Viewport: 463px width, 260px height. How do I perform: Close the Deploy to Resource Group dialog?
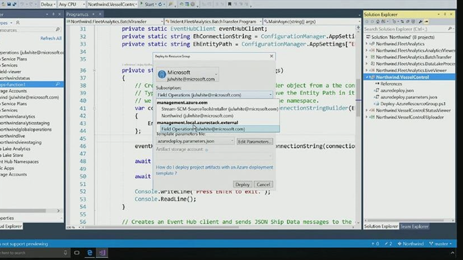point(271,56)
